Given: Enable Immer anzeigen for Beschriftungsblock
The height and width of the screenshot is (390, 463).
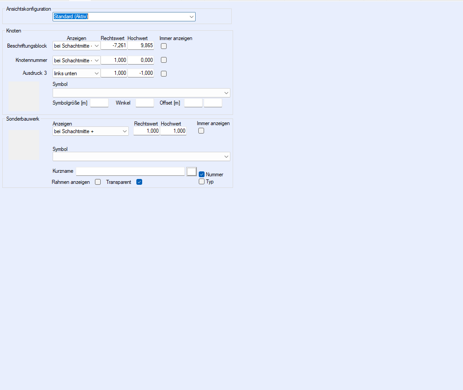Looking at the screenshot, I should 164,46.
